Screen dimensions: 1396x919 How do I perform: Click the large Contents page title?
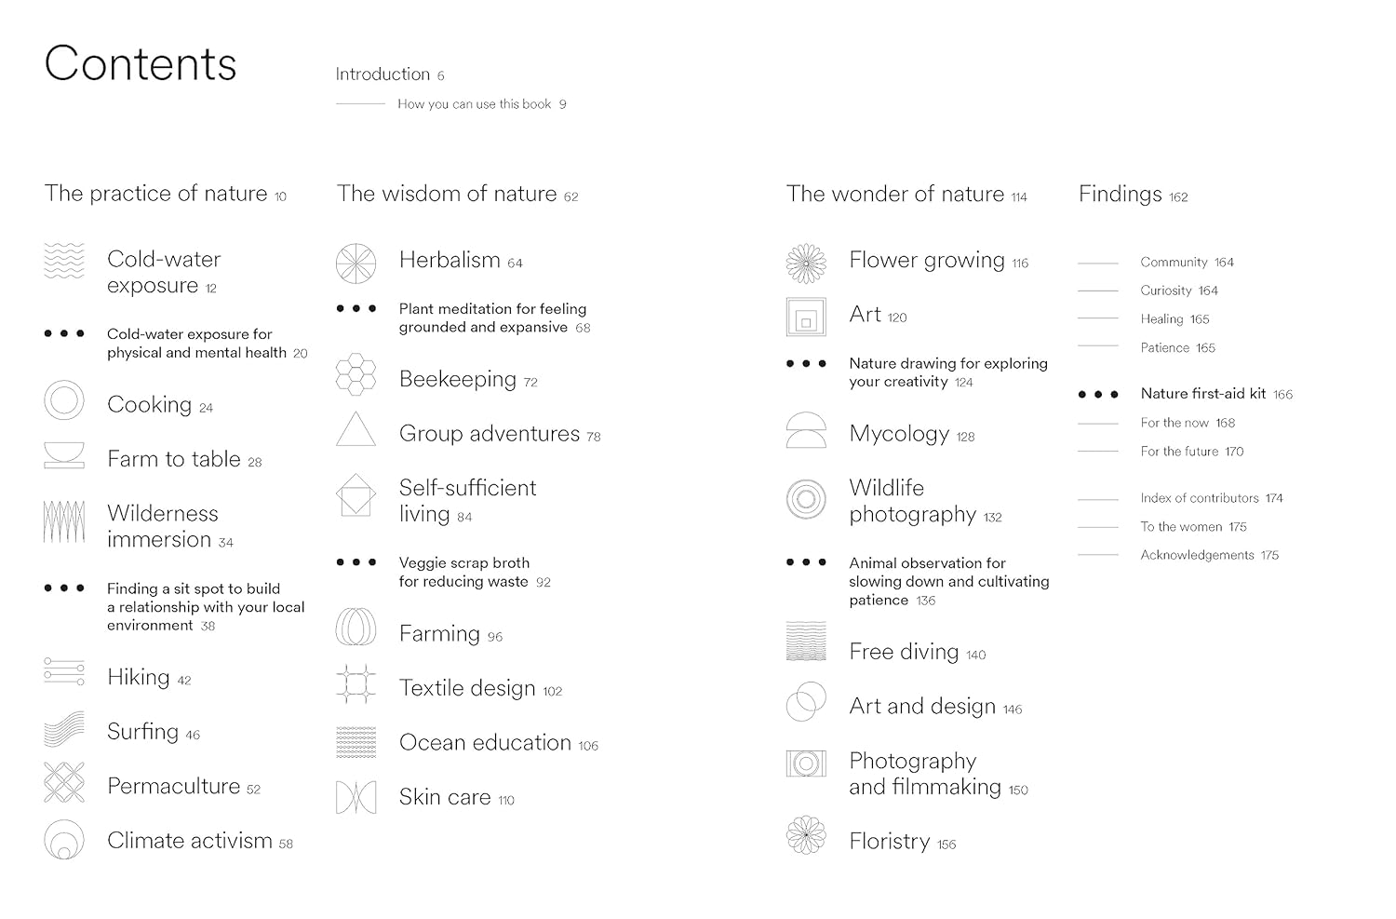tap(141, 63)
